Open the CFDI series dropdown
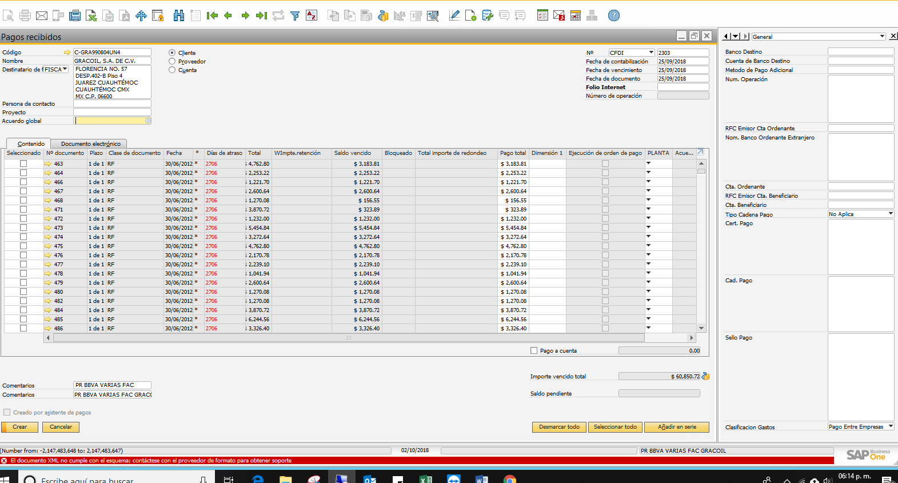 click(x=650, y=53)
